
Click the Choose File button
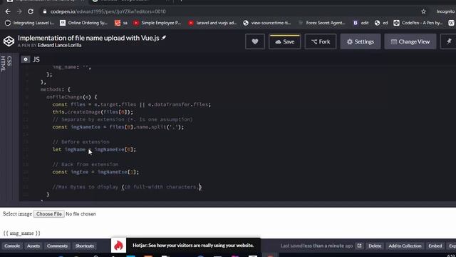click(49, 214)
